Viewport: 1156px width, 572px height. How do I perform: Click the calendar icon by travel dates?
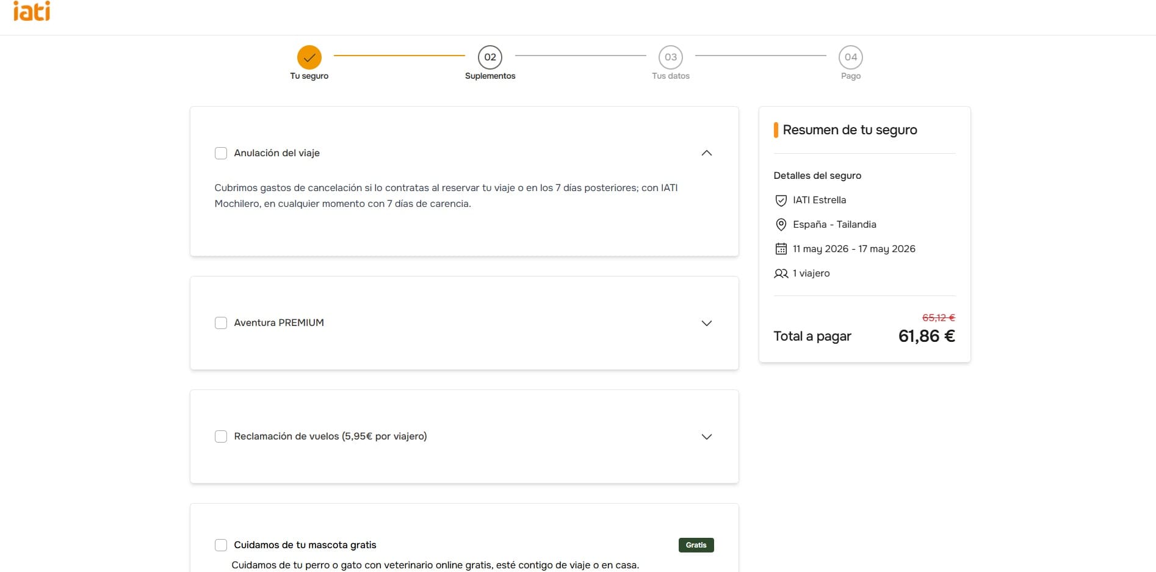coord(781,248)
